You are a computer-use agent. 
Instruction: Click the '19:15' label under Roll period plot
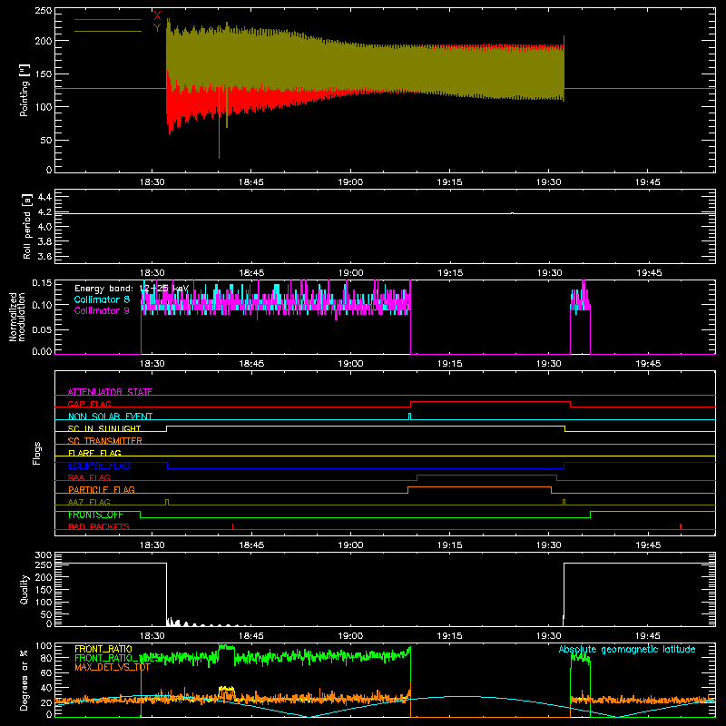[x=450, y=273]
